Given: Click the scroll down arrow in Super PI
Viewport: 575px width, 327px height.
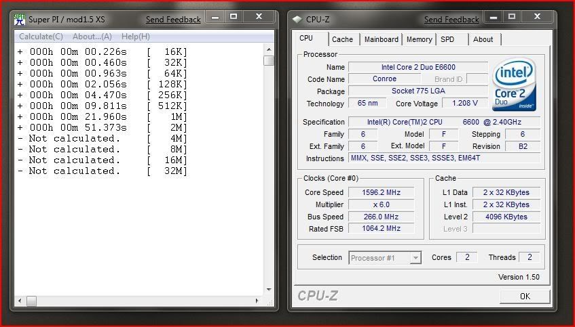Looking at the screenshot, I should click(269, 289).
